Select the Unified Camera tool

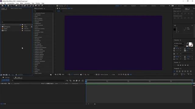[16, 6]
